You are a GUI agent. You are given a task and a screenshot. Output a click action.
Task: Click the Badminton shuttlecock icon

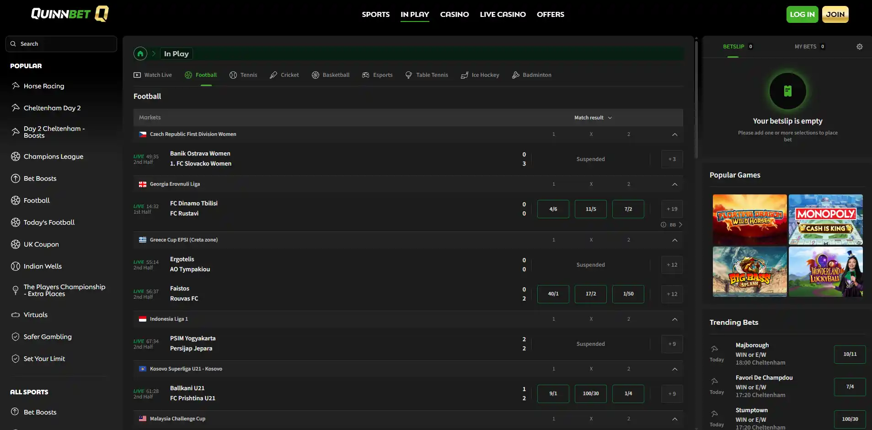pos(516,75)
